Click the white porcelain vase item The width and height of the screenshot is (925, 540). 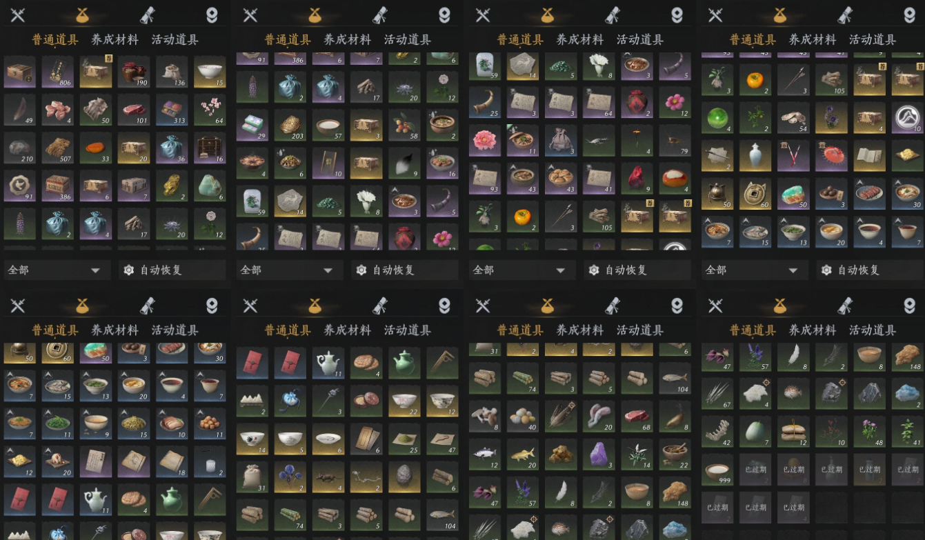tap(756, 156)
